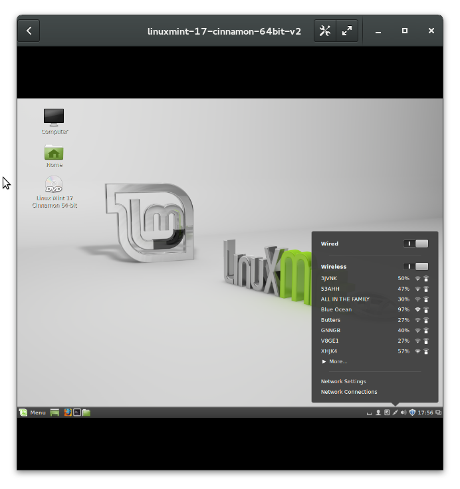460x489 pixels.
Task: Connect to the 53AHH wireless network
Action: (375, 289)
